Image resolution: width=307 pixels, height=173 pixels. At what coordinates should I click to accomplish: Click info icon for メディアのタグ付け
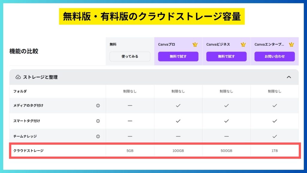coord(98,106)
